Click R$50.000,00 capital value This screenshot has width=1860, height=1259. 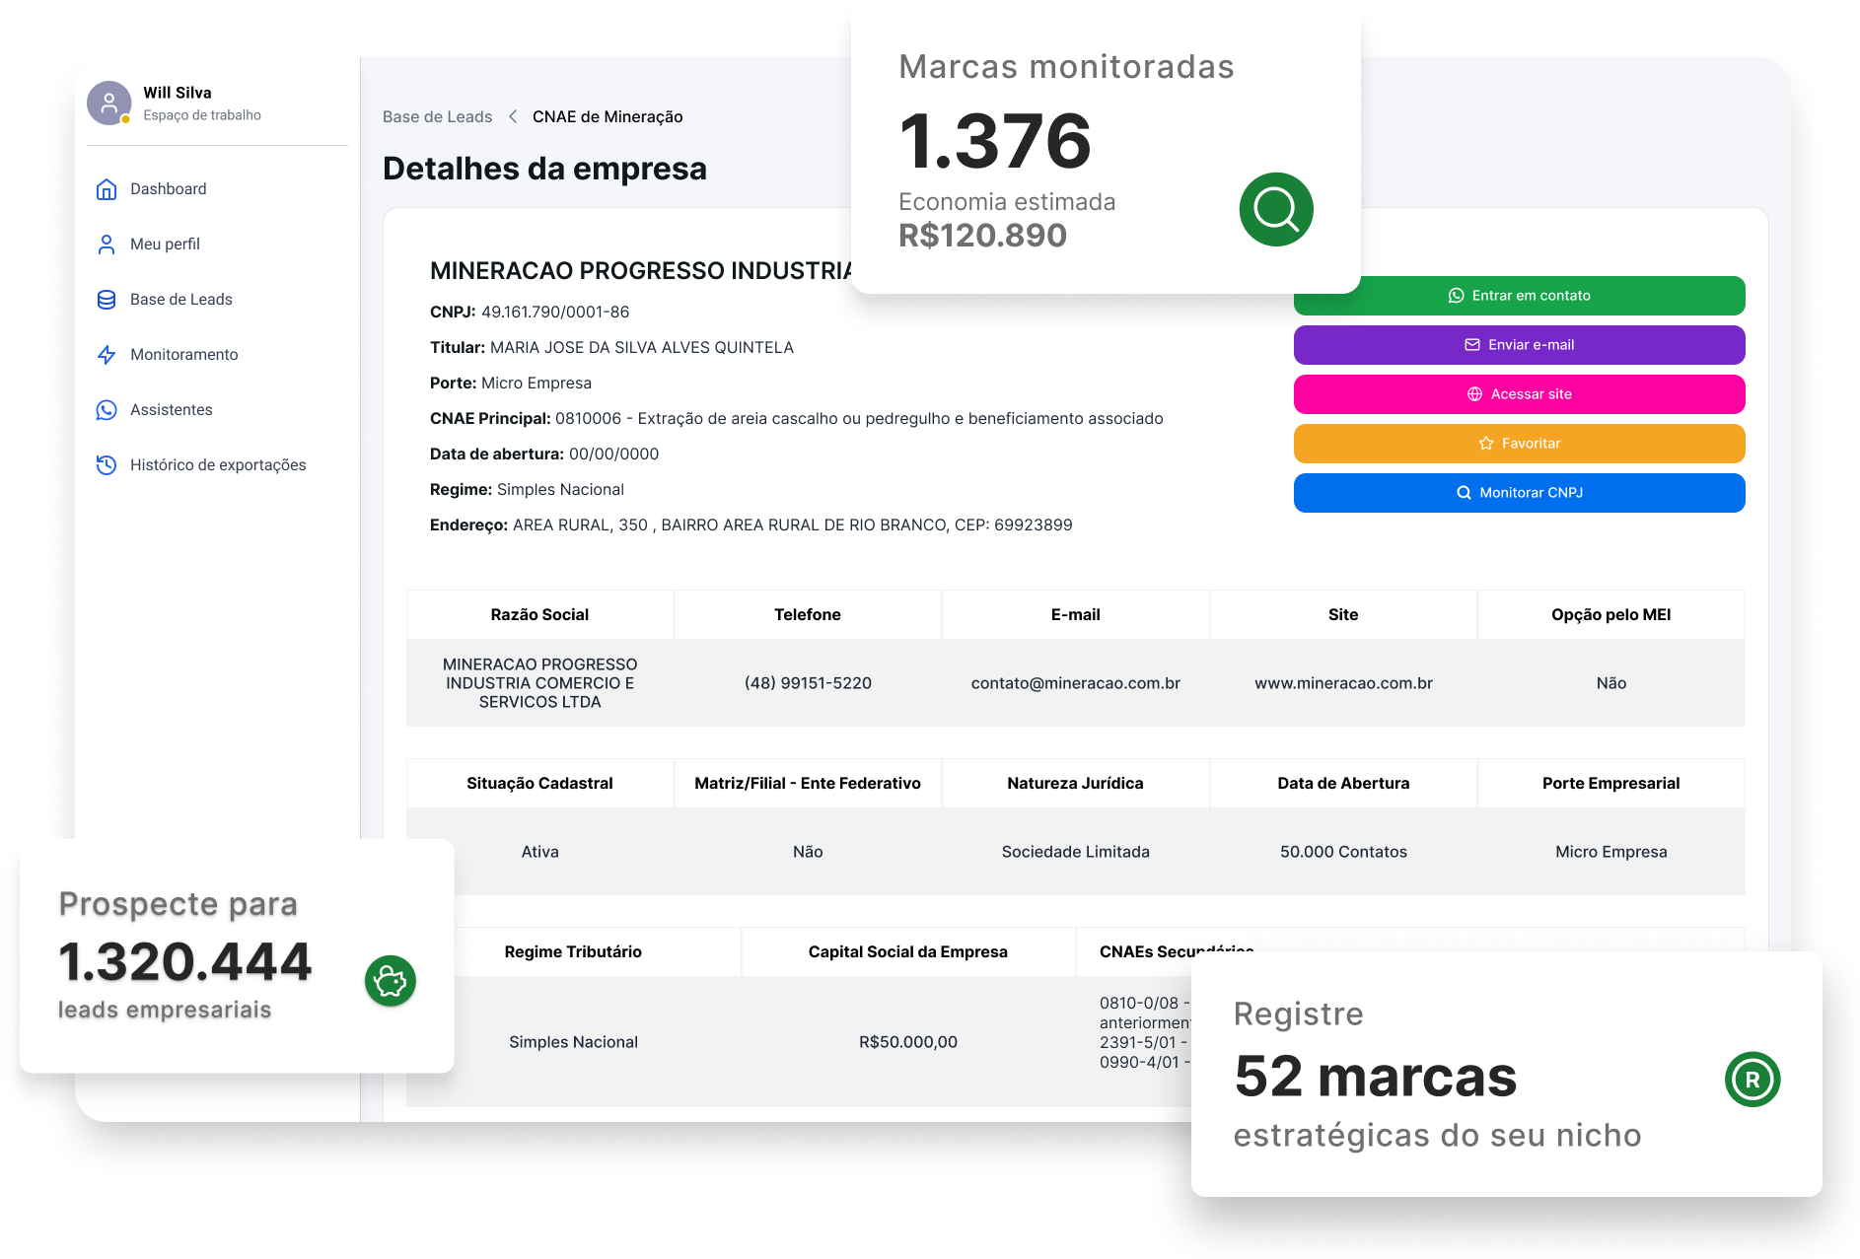907,1042
